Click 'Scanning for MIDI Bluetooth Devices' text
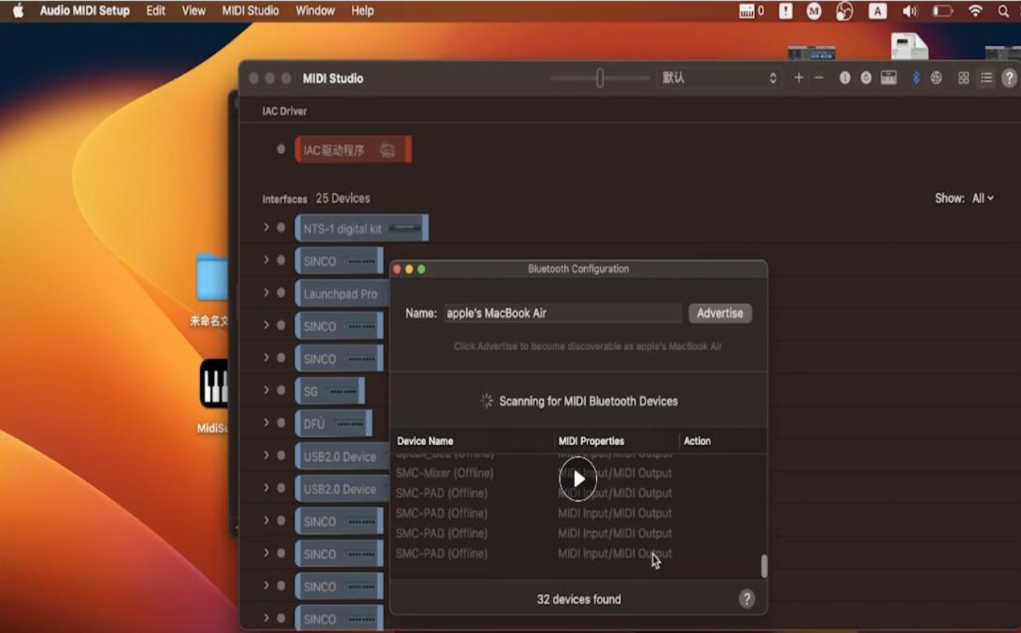The height and width of the screenshot is (633, 1021). [x=588, y=401]
